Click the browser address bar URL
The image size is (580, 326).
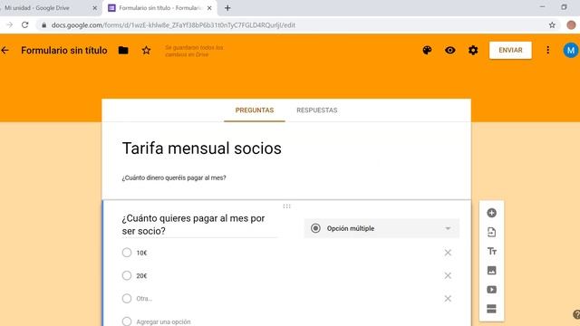click(173, 25)
